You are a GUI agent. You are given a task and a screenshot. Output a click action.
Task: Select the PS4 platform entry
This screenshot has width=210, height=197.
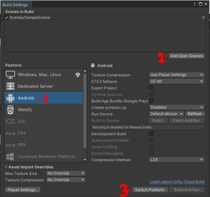pyautogui.click(x=44, y=133)
